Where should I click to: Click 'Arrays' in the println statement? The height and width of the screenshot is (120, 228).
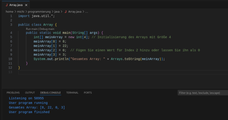tap(116, 59)
